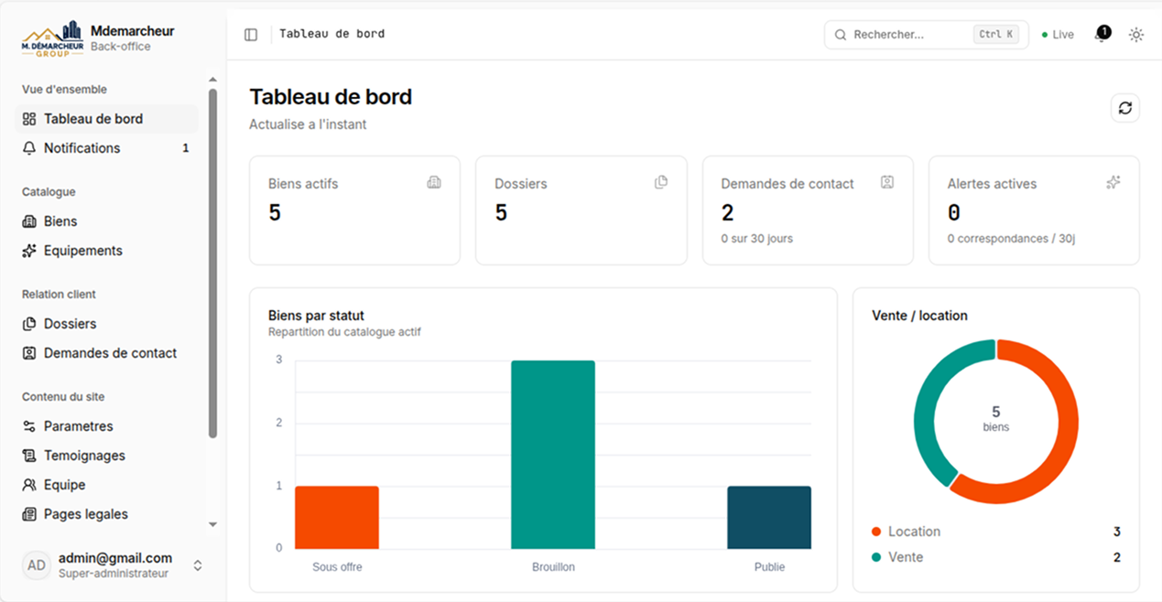Click the copy icon on Dossiers card

(661, 182)
